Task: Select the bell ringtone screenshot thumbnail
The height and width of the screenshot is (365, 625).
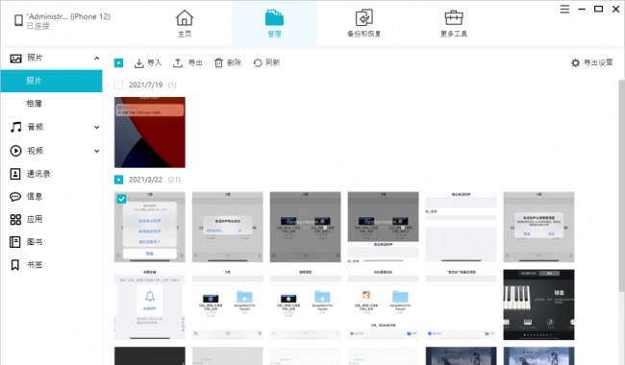Action: click(x=150, y=304)
